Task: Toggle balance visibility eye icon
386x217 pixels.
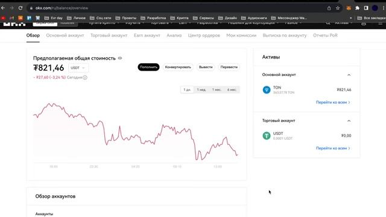Action: (120, 58)
